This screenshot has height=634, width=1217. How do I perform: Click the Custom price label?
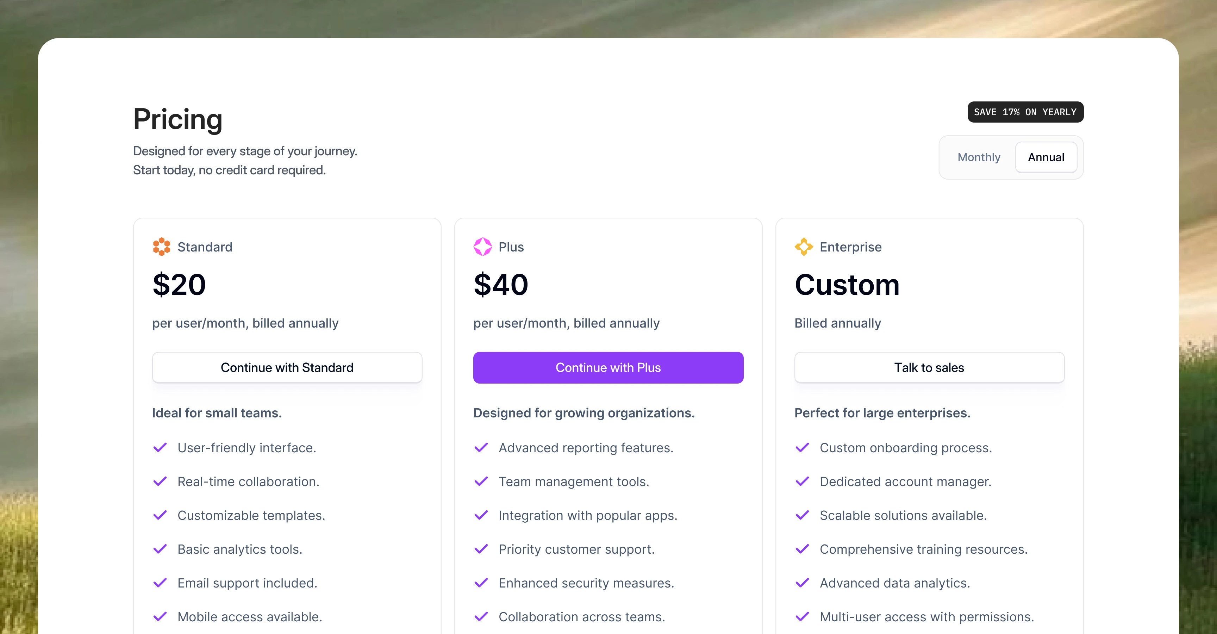[x=847, y=284]
